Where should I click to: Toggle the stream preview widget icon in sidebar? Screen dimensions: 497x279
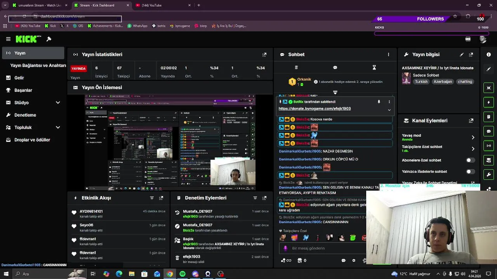[489, 88]
